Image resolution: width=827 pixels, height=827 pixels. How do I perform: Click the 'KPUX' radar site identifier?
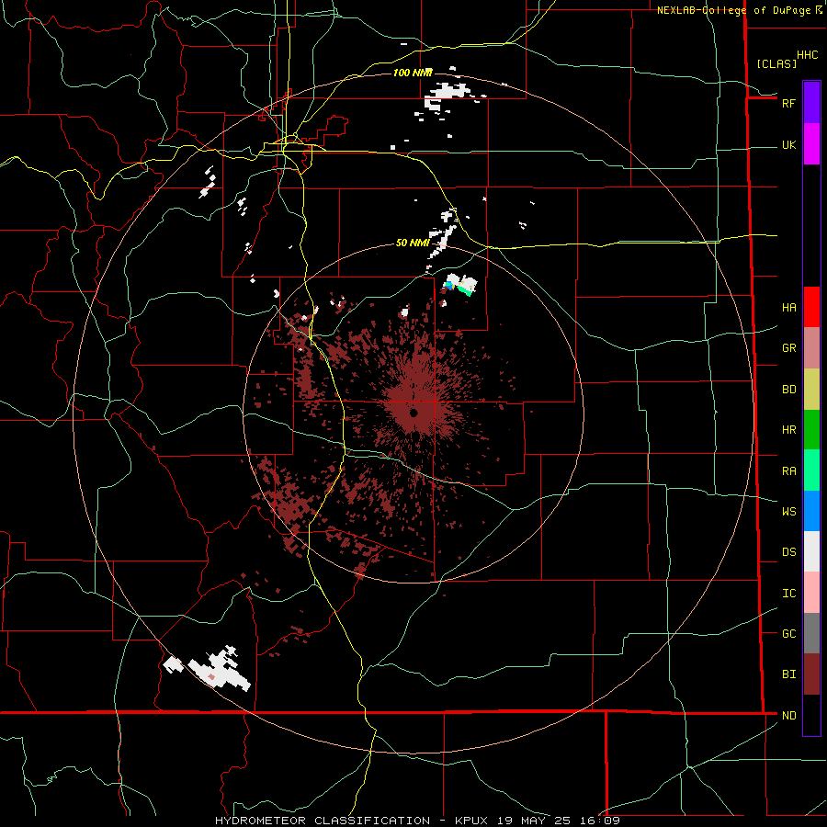[471, 821]
